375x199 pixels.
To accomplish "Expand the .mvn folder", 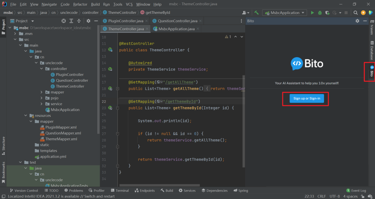I will (x=15, y=34).
